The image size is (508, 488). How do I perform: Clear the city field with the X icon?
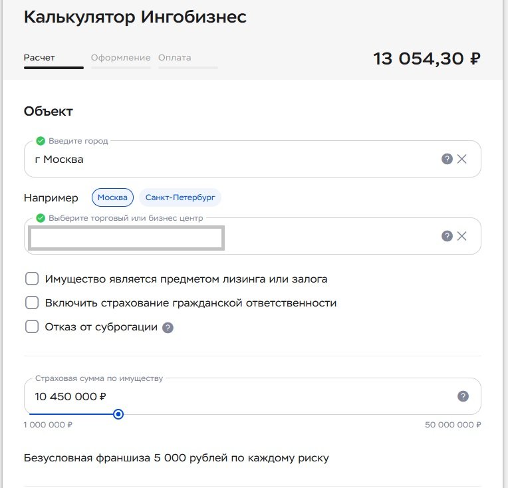[462, 159]
